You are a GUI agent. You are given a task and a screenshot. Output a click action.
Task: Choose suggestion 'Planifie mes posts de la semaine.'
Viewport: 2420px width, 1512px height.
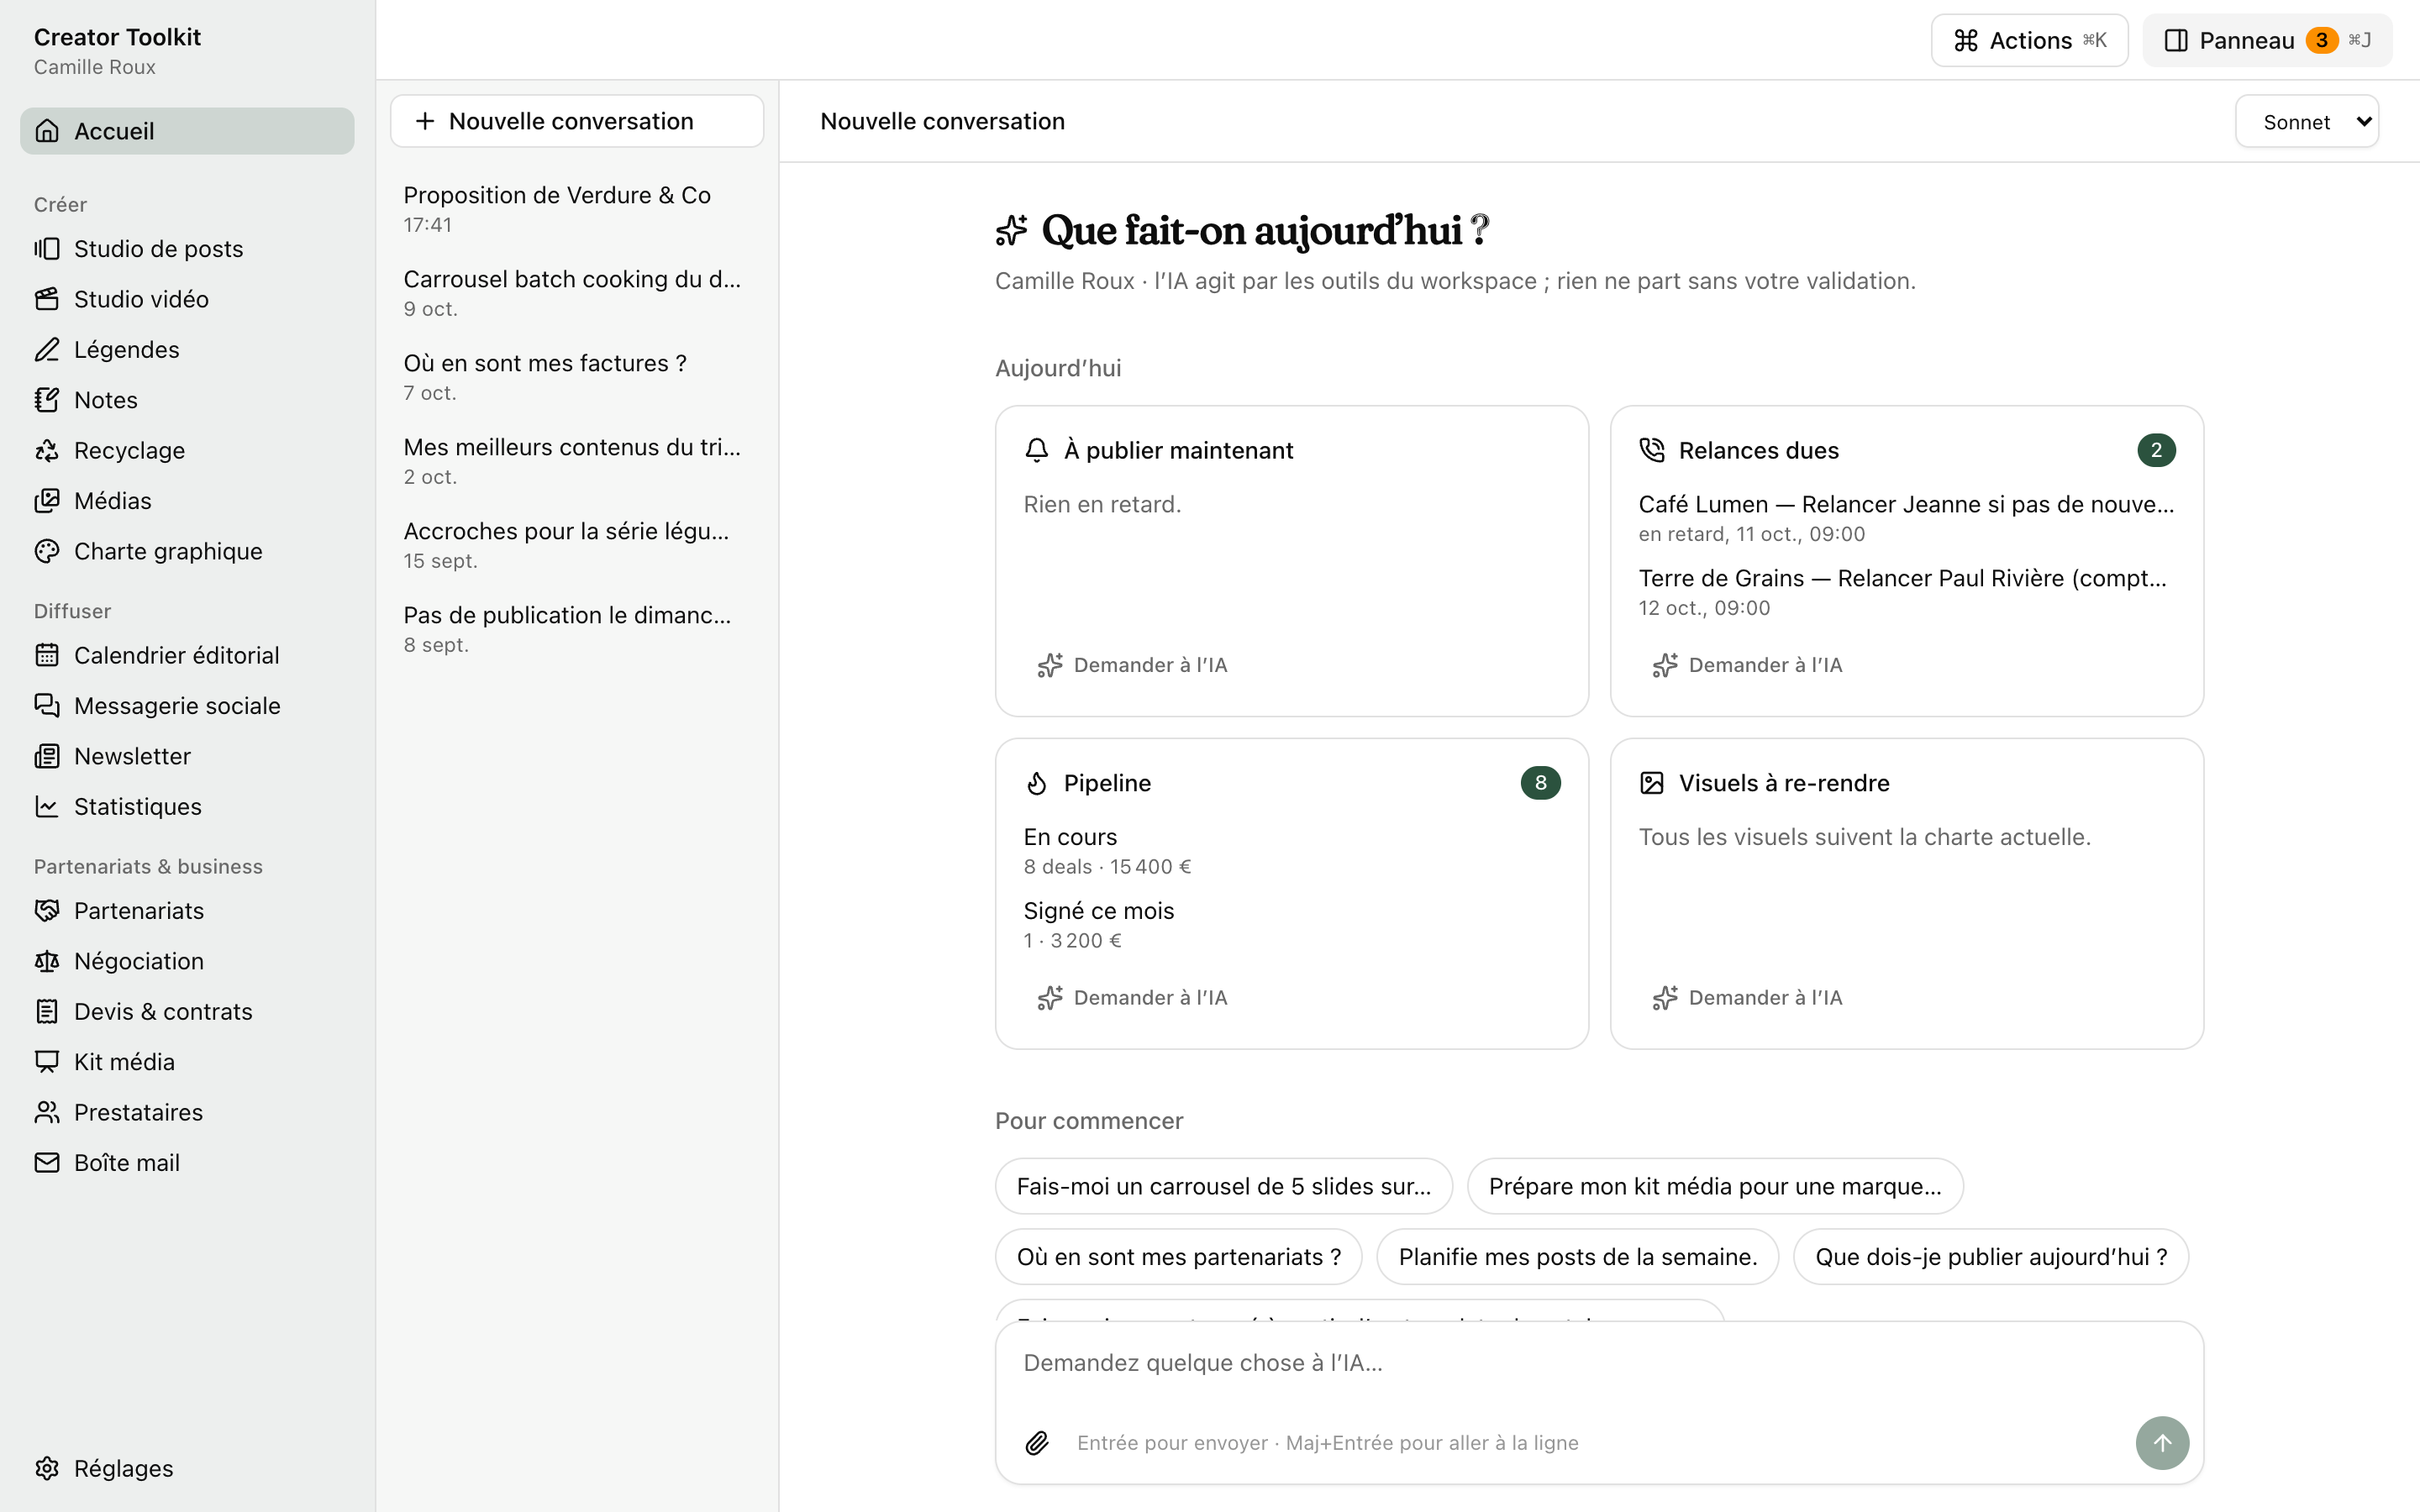click(x=1577, y=1257)
